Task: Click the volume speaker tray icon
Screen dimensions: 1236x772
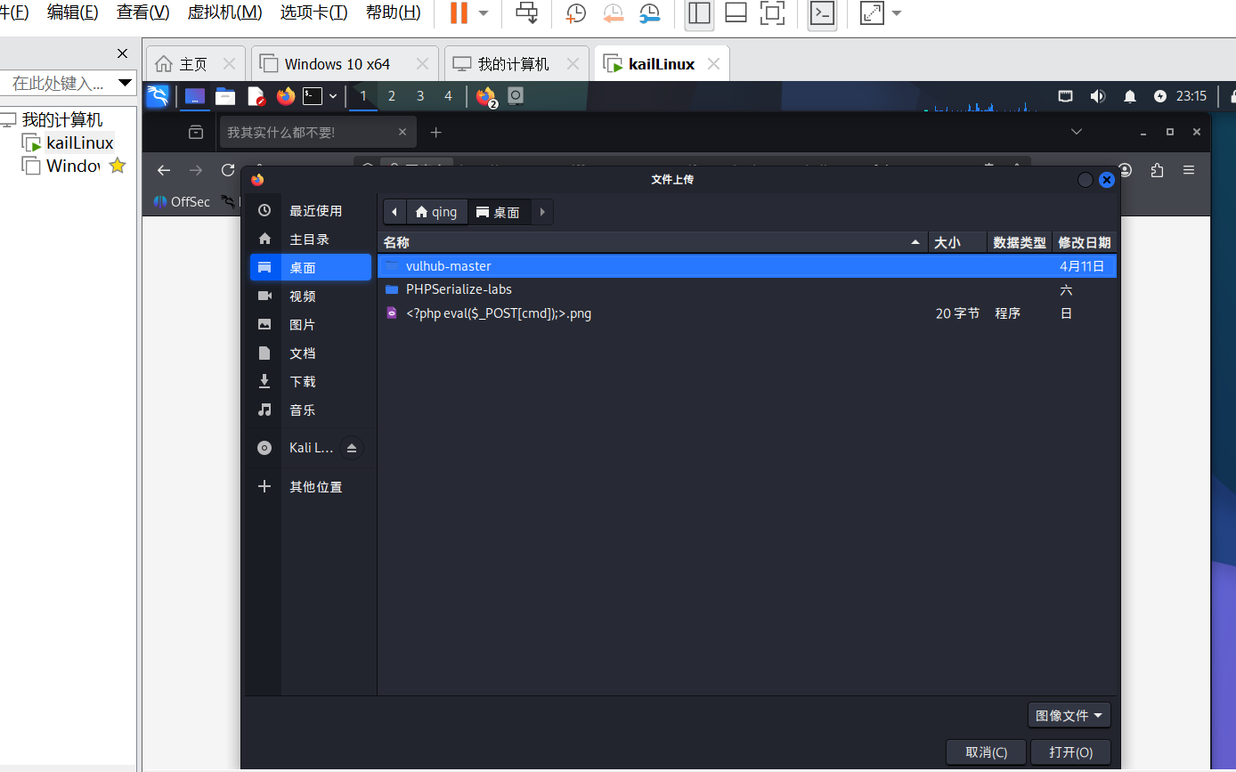Action: [1097, 95]
